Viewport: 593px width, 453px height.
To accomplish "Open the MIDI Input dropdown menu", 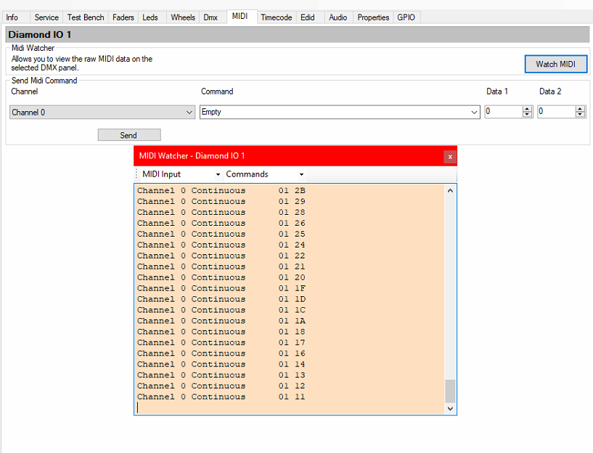I will (x=181, y=174).
